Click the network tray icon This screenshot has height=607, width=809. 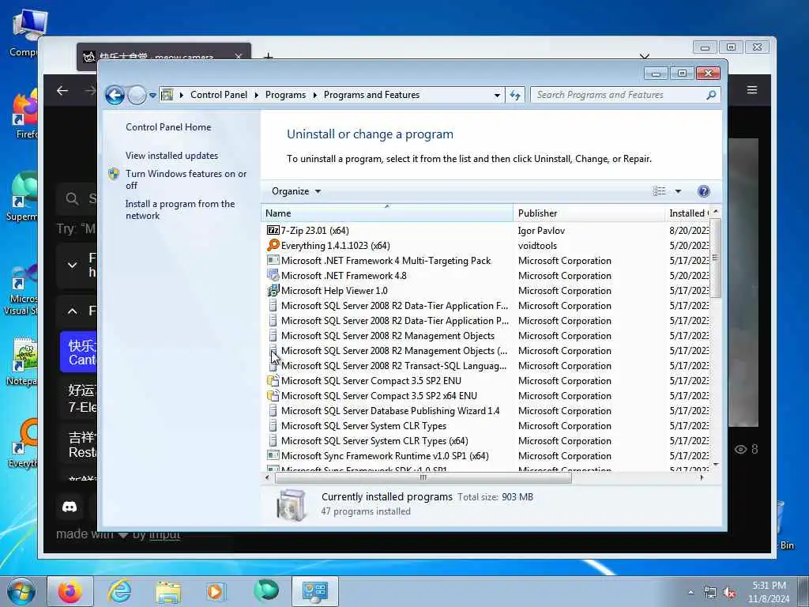[710, 593]
